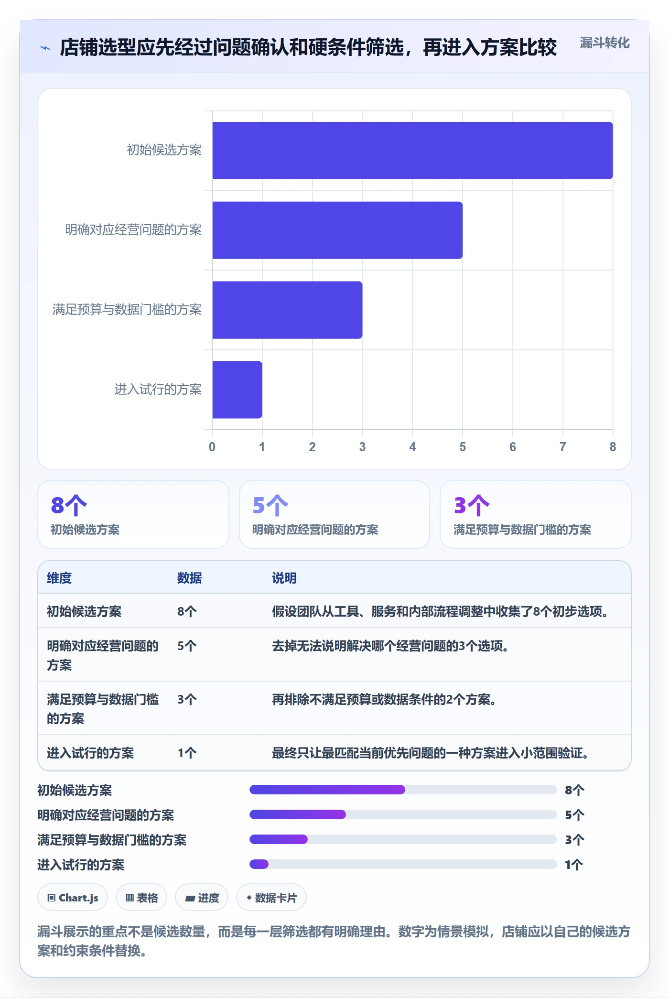Open the 5个 明确对应经营问题的方案 data card
The height and width of the screenshot is (998, 669).
(x=334, y=514)
